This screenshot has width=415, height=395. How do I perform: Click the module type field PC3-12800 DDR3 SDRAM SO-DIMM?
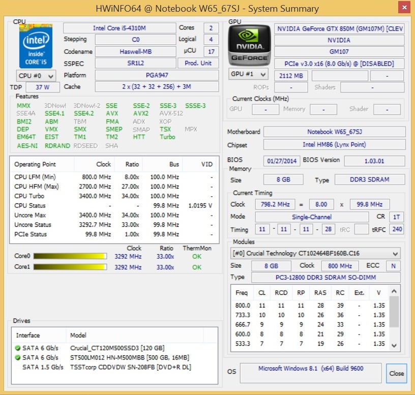[x=326, y=278]
